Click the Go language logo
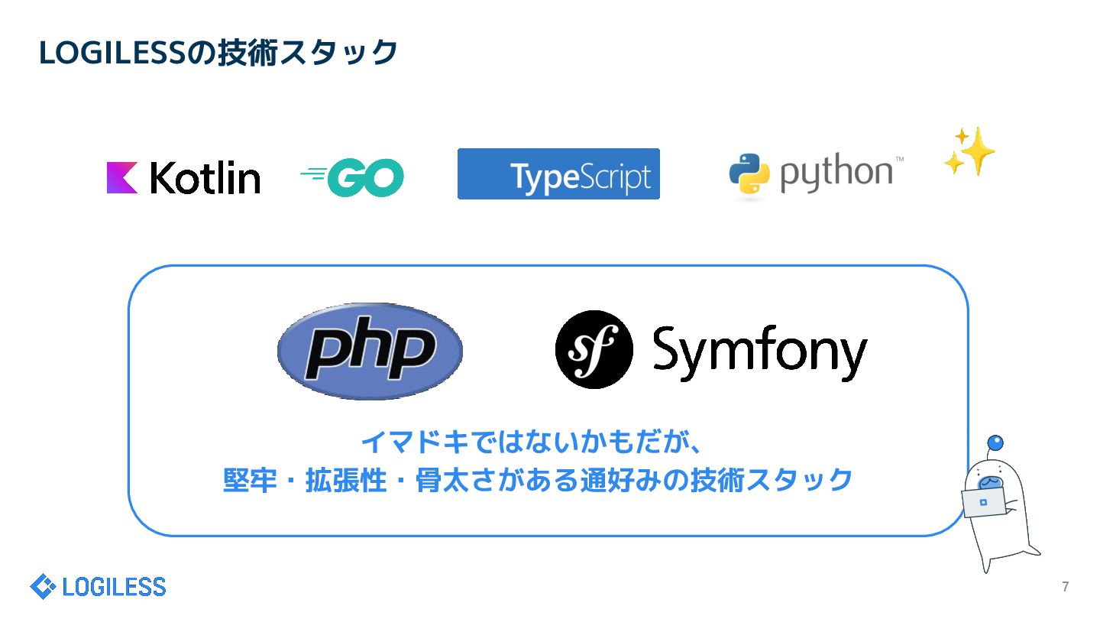The width and height of the screenshot is (1100, 619). [352, 178]
